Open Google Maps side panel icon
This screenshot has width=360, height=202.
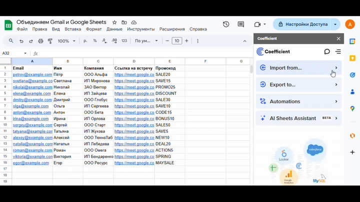point(352,109)
